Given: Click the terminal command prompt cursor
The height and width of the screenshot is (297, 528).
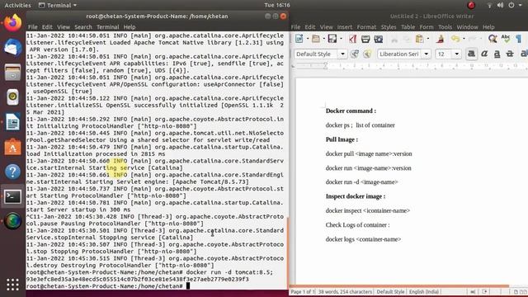Looking at the screenshot, I should pyautogui.click(x=188, y=286).
